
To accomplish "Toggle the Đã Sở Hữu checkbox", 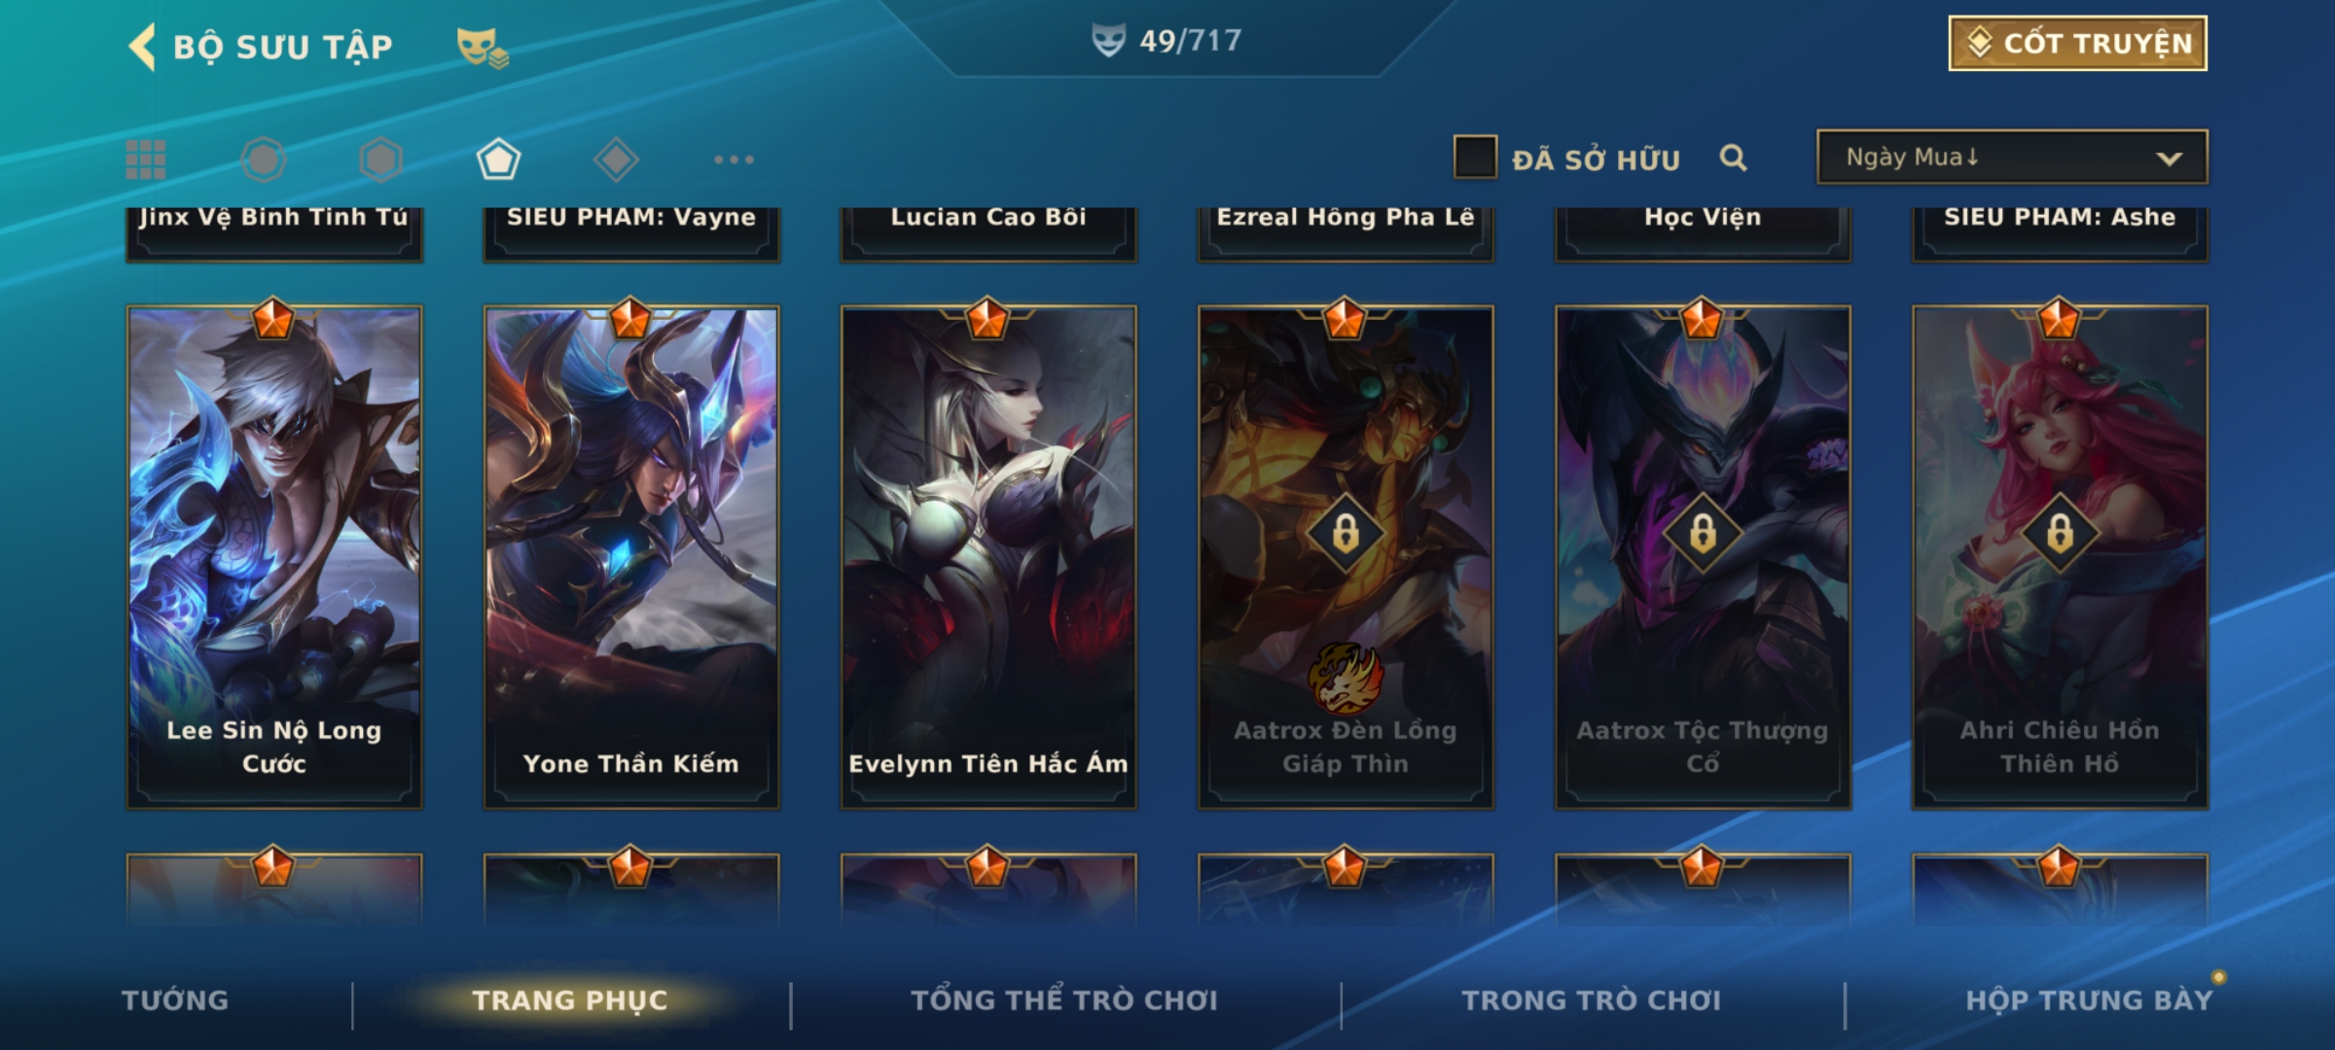I will click(1475, 157).
